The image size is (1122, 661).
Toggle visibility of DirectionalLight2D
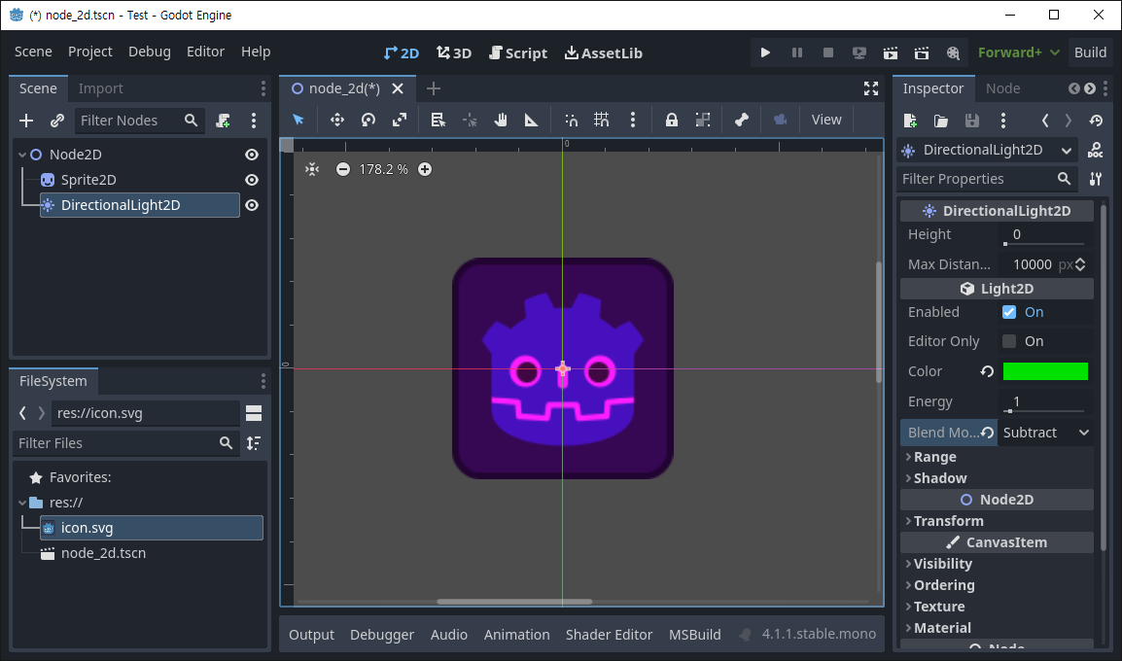(252, 205)
